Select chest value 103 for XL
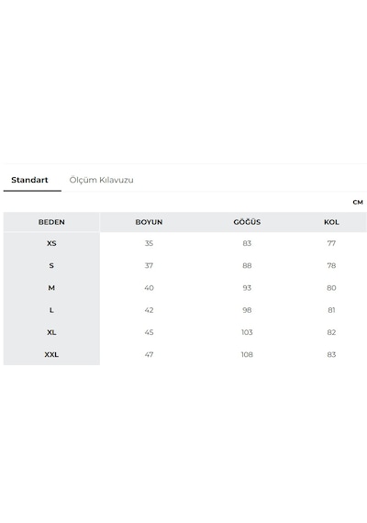Screen dimensions: 367x523 (x=247, y=332)
